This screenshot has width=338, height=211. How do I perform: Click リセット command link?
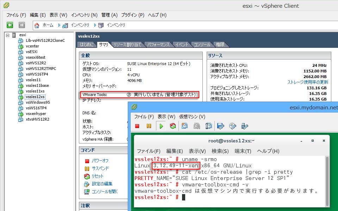coord(98,176)
